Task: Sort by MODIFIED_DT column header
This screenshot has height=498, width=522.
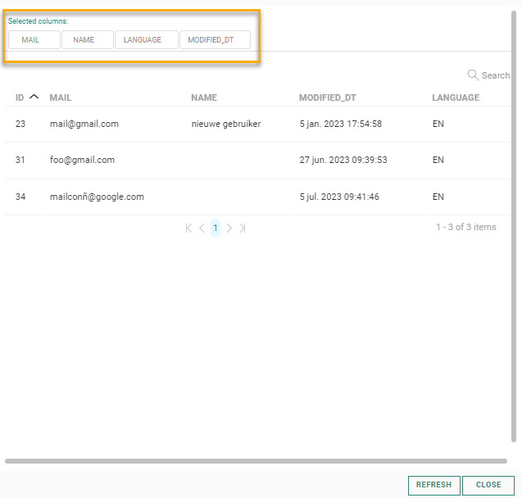Action: tap(327, 97)
